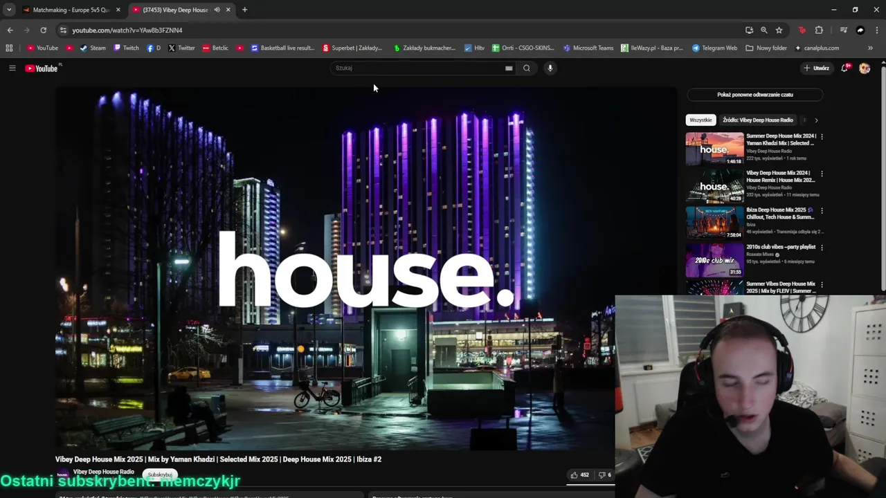Open the on-screen keyboard icon in search box
This screenshot has height=498, width=886.
(509, 68)
